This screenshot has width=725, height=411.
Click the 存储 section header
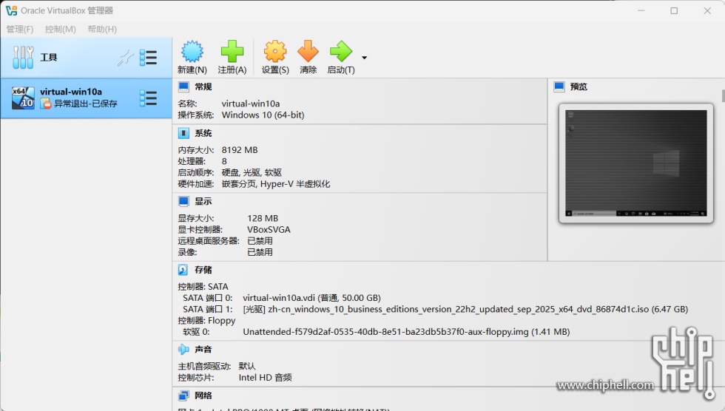[203, 270]
